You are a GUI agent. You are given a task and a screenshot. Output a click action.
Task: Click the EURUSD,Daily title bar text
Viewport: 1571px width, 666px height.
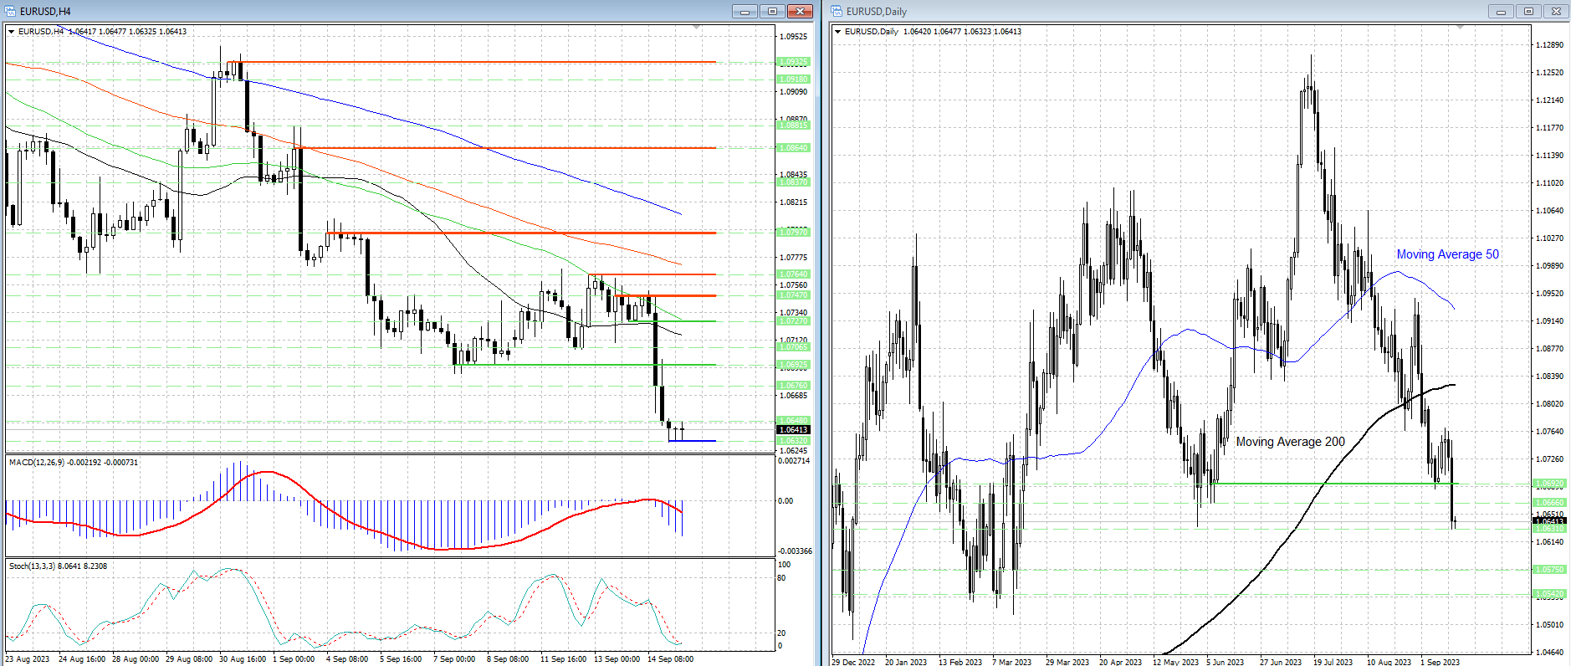876,11
